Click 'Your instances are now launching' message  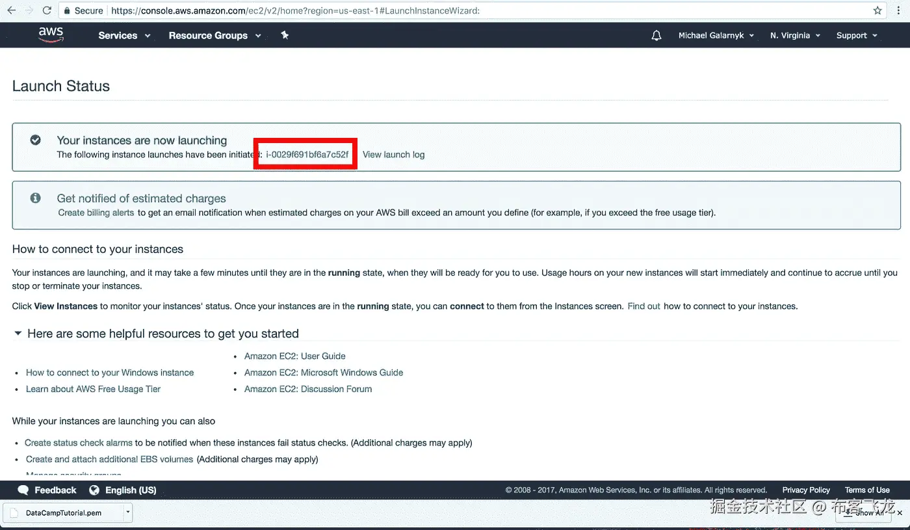tap(142, 140)
